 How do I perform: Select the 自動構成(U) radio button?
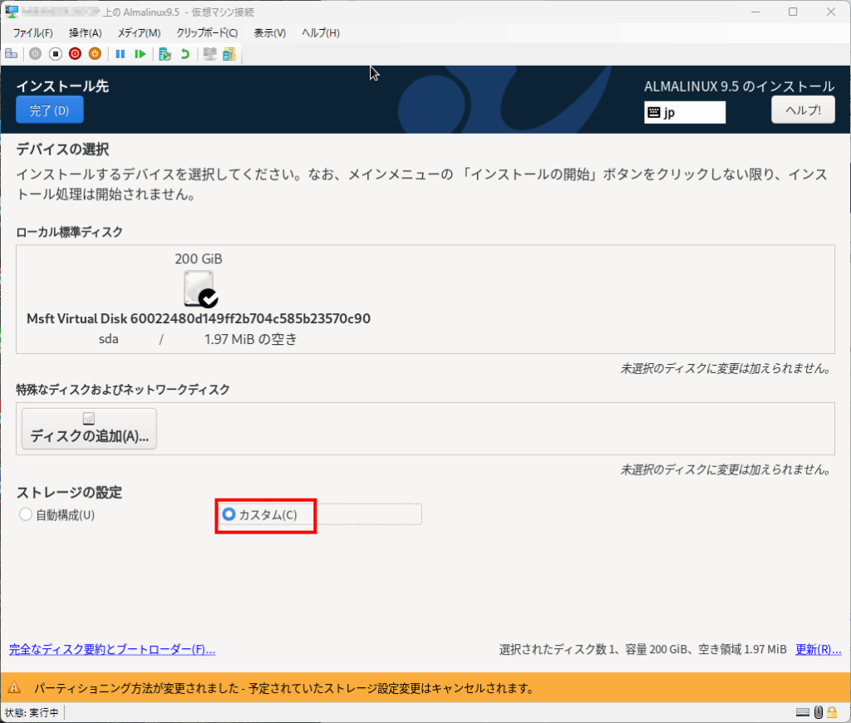coord(26,515)
